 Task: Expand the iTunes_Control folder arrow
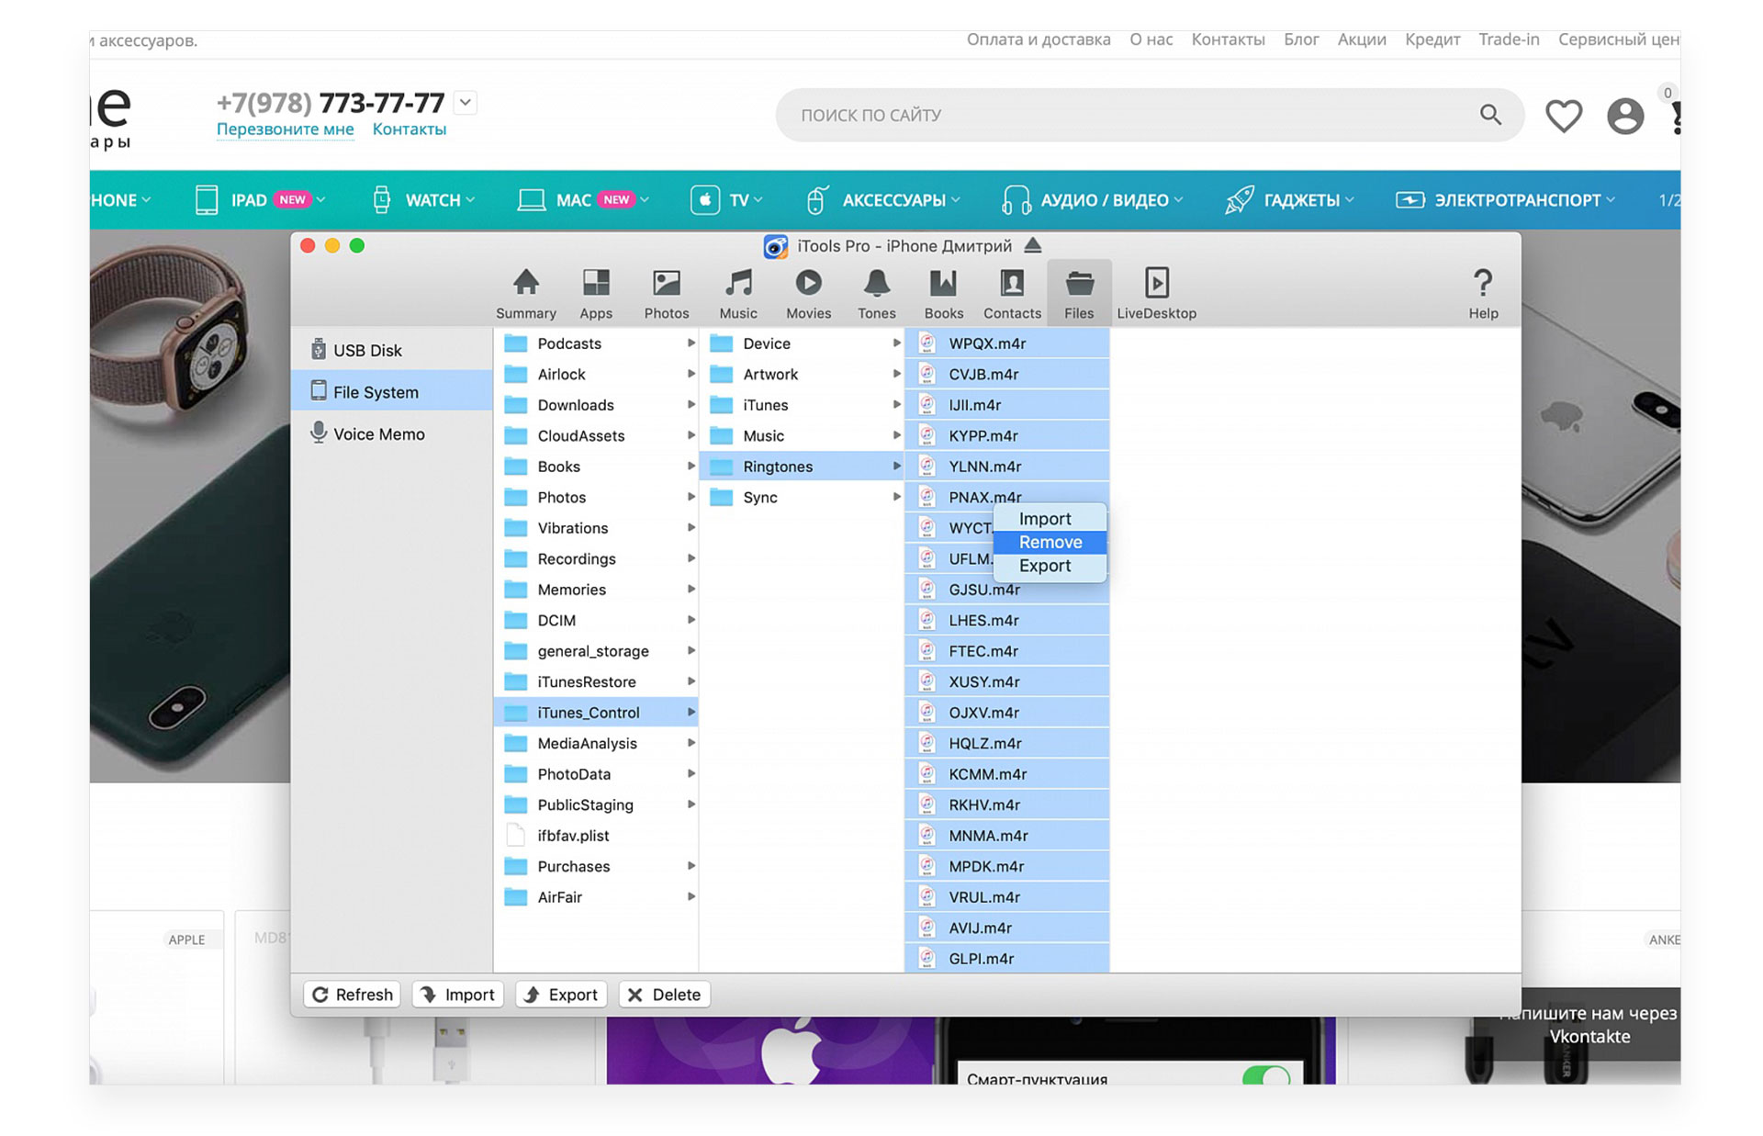tap(691, 712)
